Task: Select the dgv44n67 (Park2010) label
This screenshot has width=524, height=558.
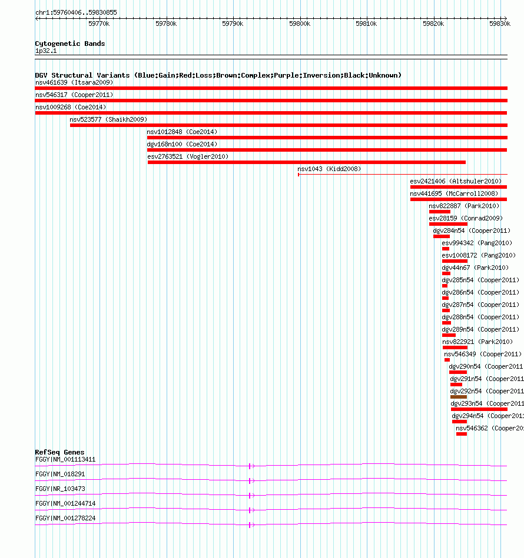Action: click(475, 268)
